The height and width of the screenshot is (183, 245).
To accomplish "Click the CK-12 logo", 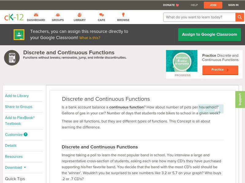I will click(x=14, y=17).
